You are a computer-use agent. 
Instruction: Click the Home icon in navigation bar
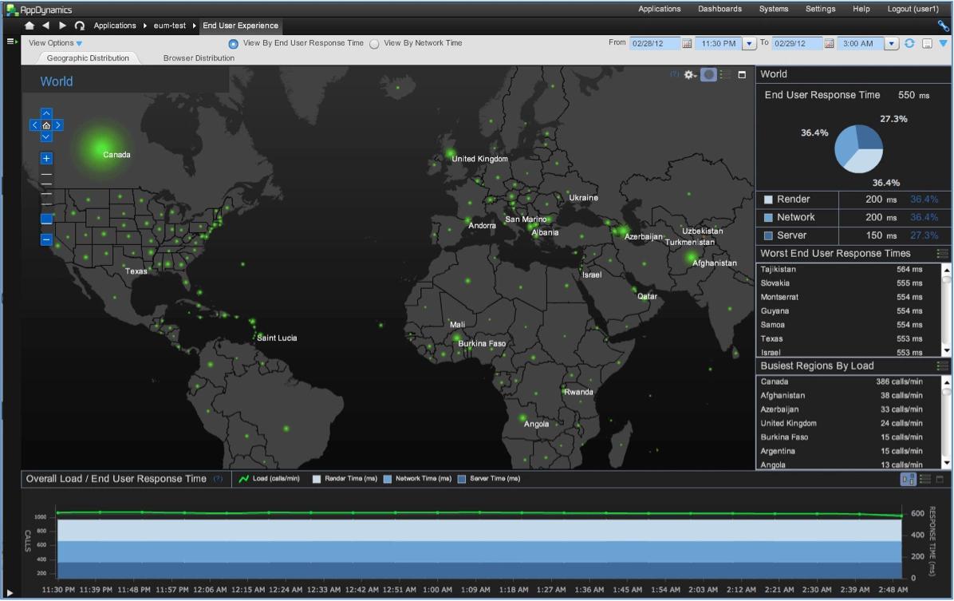coord(30,26)
